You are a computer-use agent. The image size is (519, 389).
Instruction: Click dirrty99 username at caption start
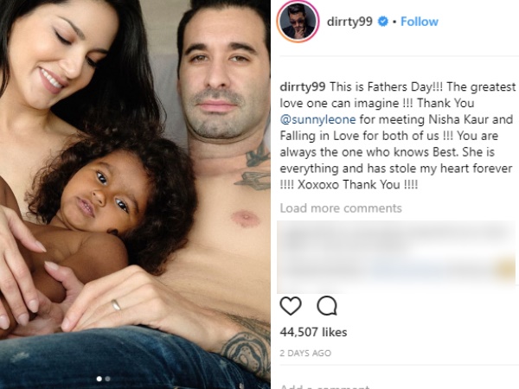(x=303, y=87)
